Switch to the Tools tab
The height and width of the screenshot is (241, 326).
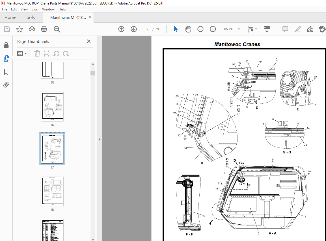coord(30,18)
